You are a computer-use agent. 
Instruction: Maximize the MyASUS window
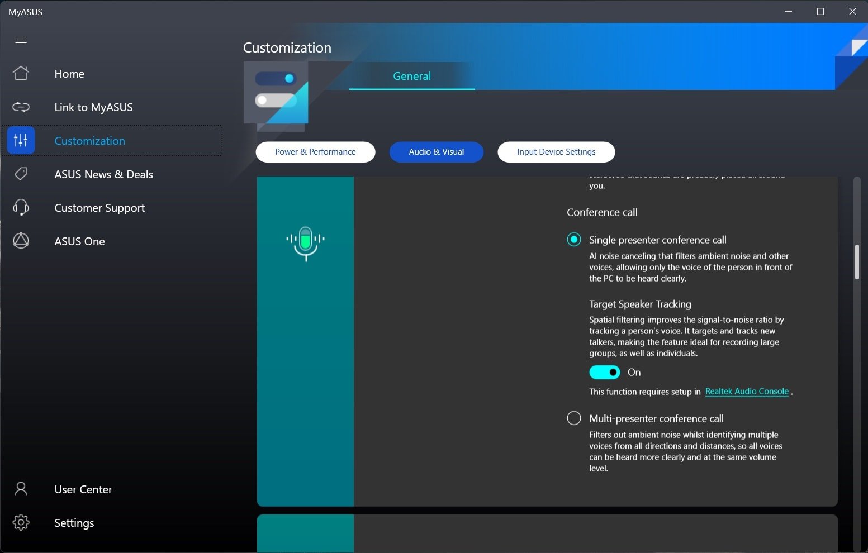pos(820,11)
